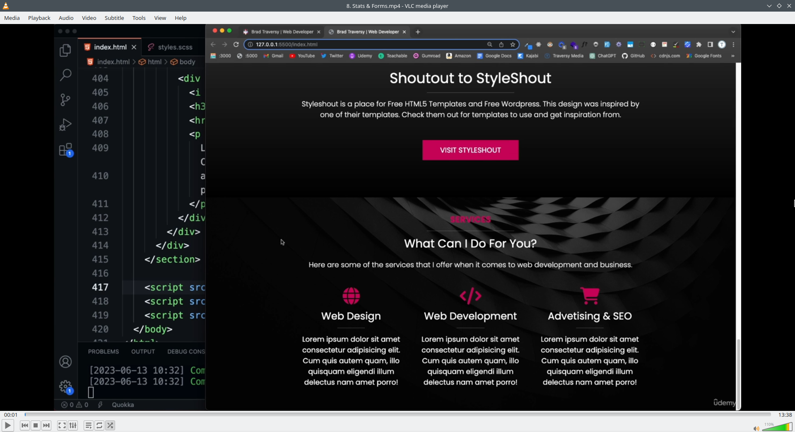This screenshot has height=432, width=795.
Task: Open the browser tab search chevron
Action: point(733,32)
